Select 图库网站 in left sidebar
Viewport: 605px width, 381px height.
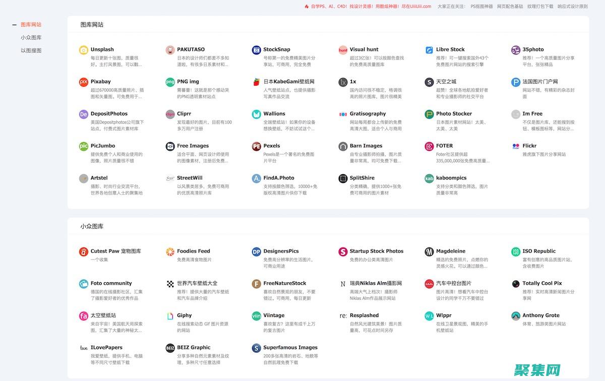click(x=31, y=24)
